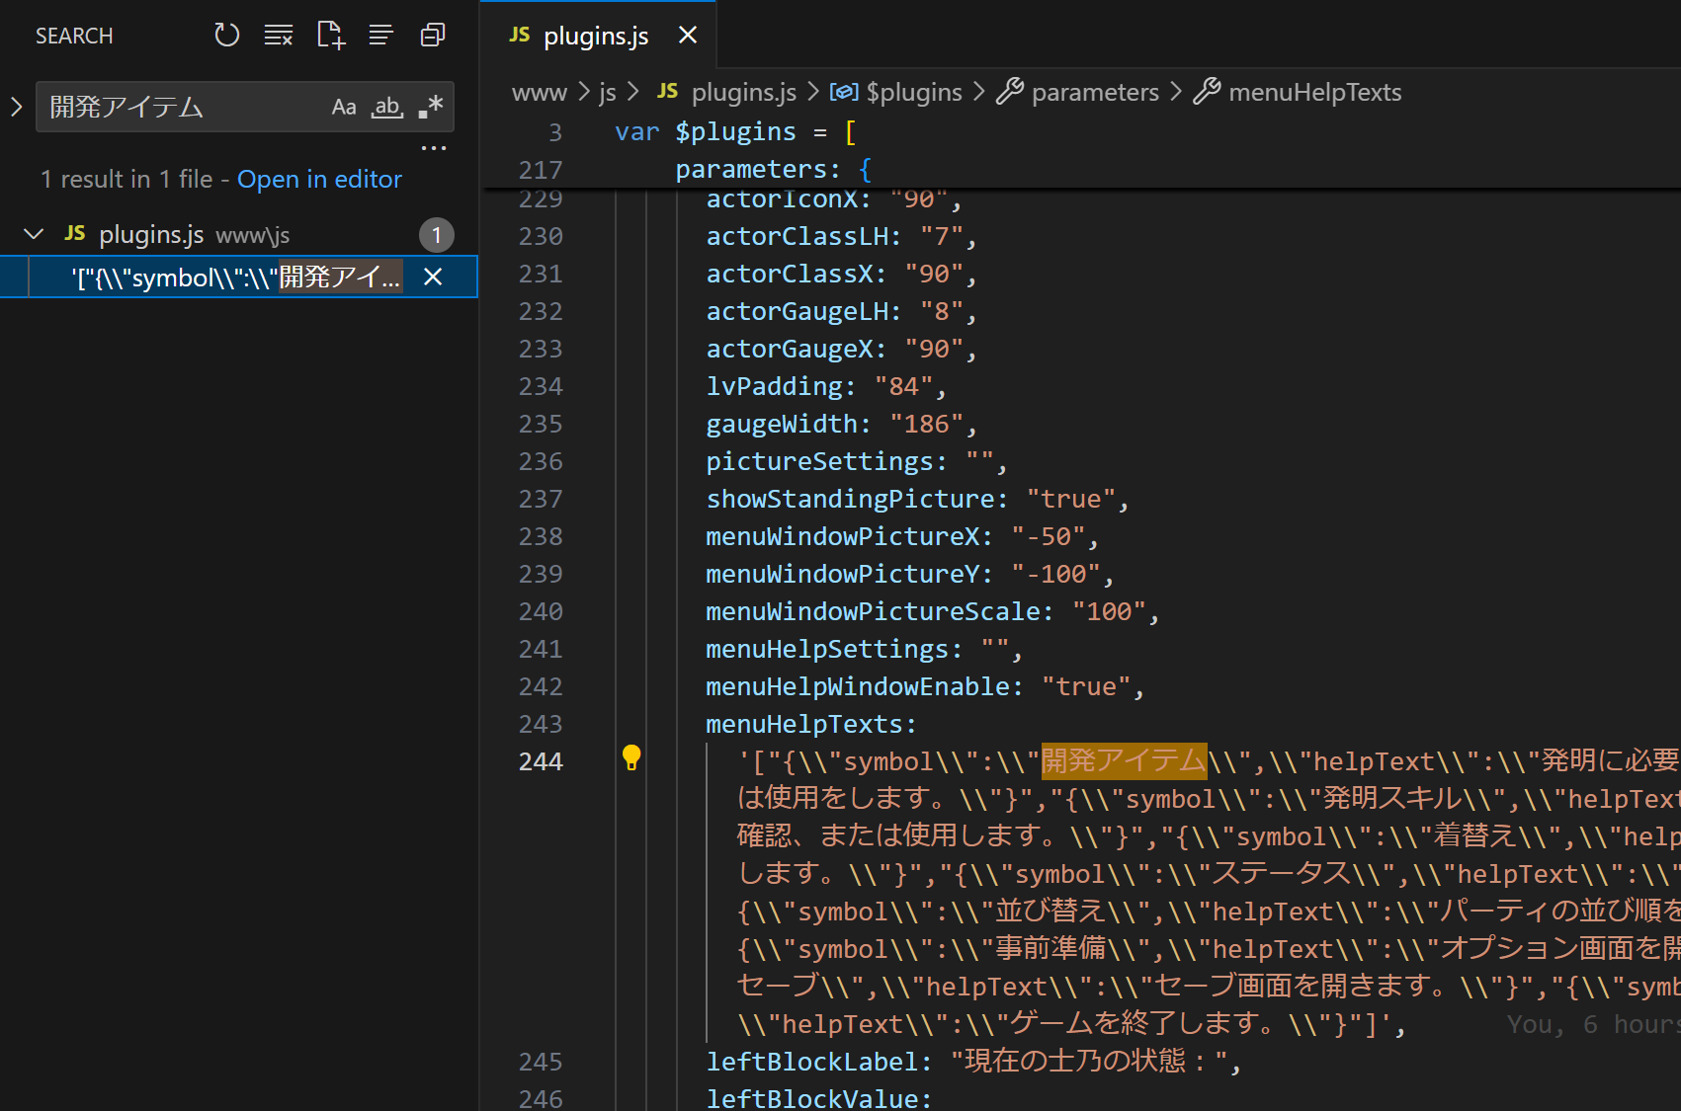Expand the replace field chevron
1681x1111 pixels.
point(16,107)
